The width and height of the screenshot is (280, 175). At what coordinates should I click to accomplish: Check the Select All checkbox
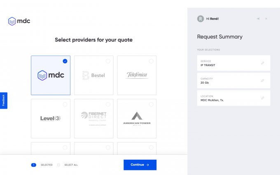pos(58,165)
